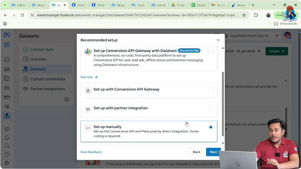This screenshot has width=301, height=169.
Task: Switch to the Razorpay browser tab
Action: (x=238, y=5)
